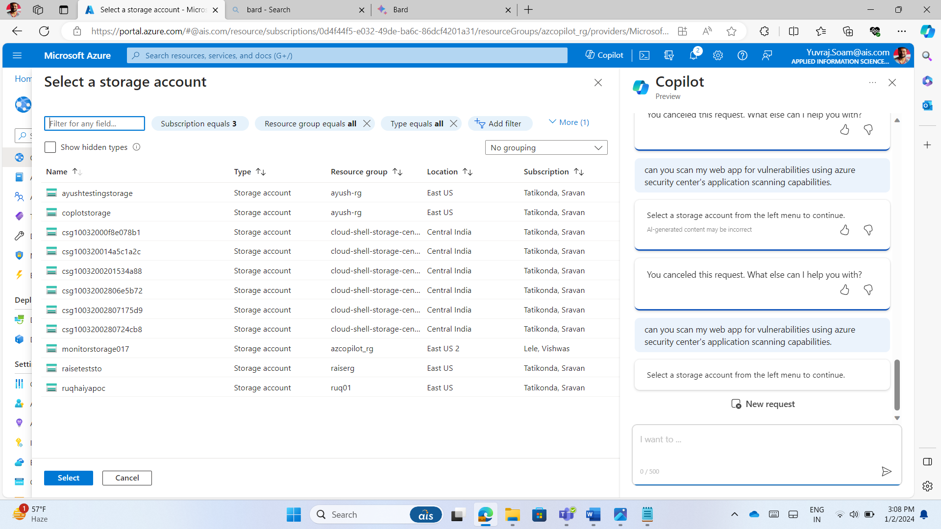This screenshot has width=941, height=529.
Task: Click the Azure search resources bar
Action: click(347, 55)
